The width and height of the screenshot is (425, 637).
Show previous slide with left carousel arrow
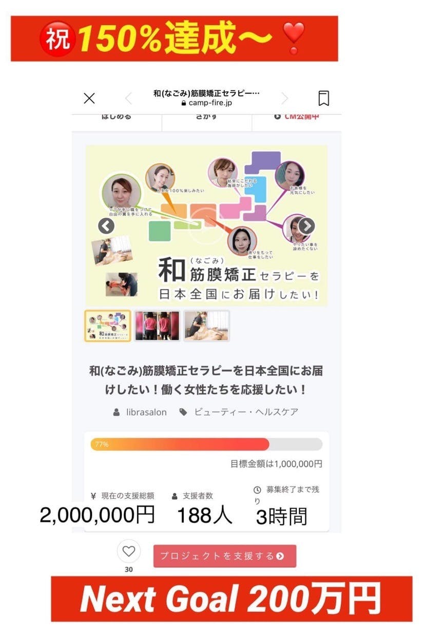pos(106,226)
